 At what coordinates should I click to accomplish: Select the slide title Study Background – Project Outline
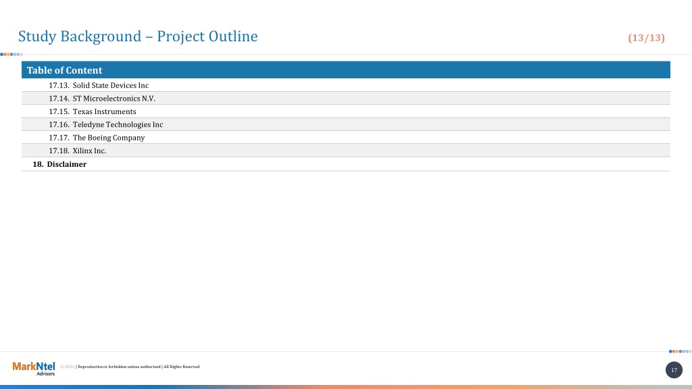(x=138, y=36)
